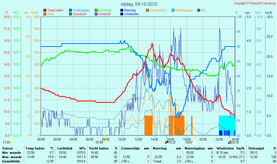Click the sunrise icon at 07:54
The image size is (277, 164).
click(105, 142)
